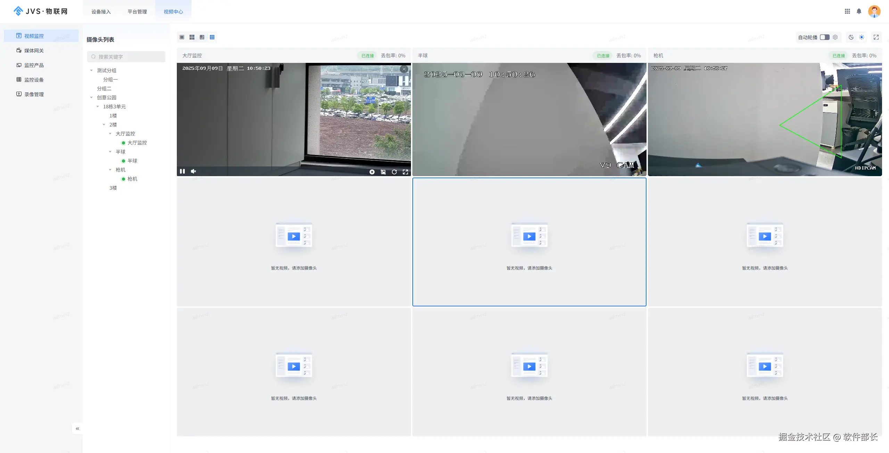Click the camera search keyword field

[x=129, y=57]
